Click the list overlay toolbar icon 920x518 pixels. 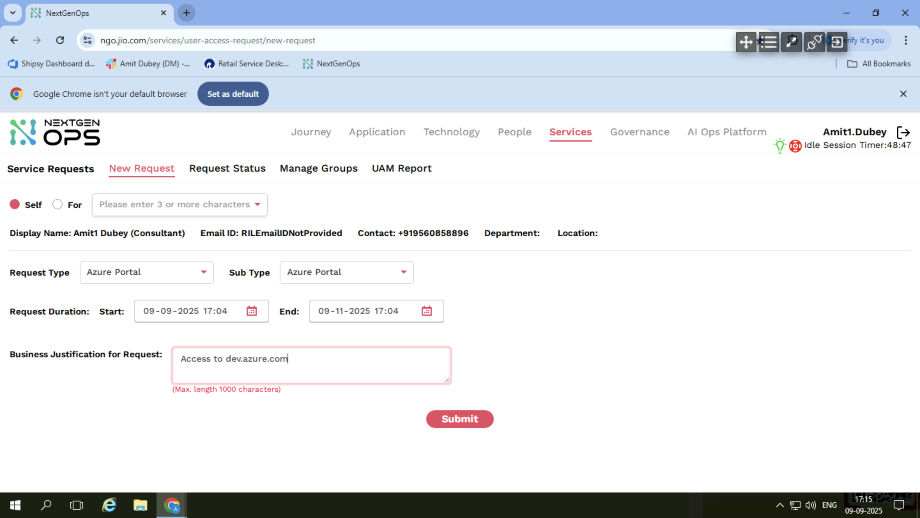pos(769,42)
